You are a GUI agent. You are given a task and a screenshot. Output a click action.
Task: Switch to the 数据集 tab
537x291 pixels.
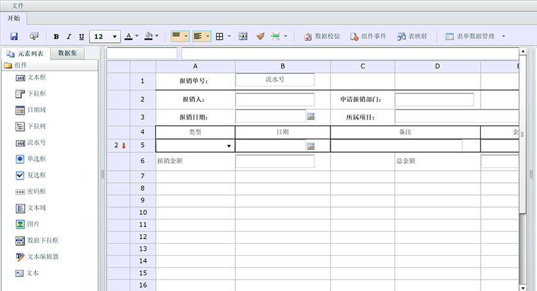tap(68, 53)
